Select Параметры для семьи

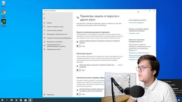click(54, 49)
